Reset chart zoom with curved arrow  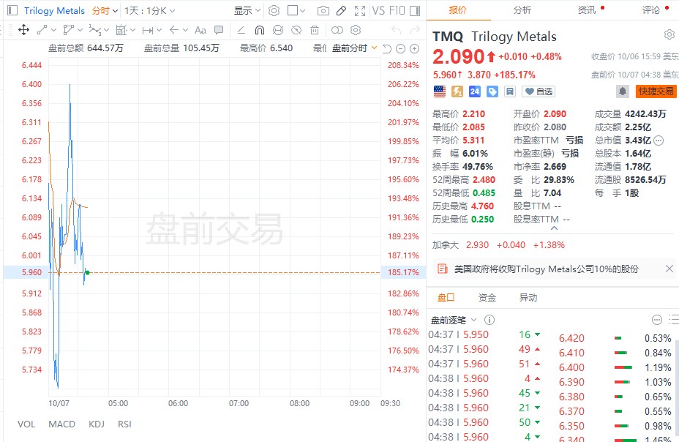pos(387,48)
